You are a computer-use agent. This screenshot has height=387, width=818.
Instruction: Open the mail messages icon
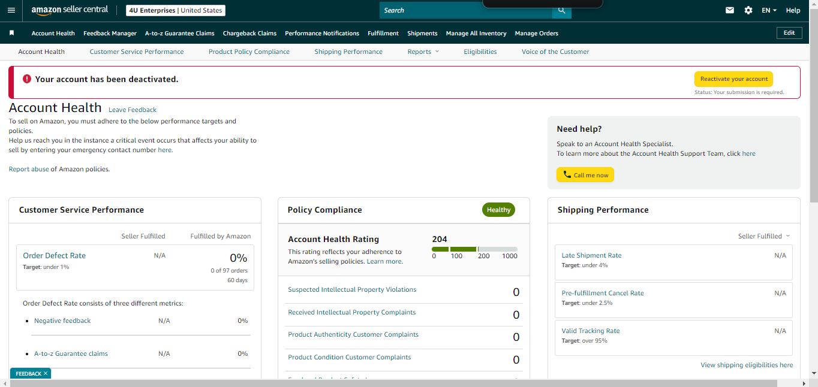point(730,10)
